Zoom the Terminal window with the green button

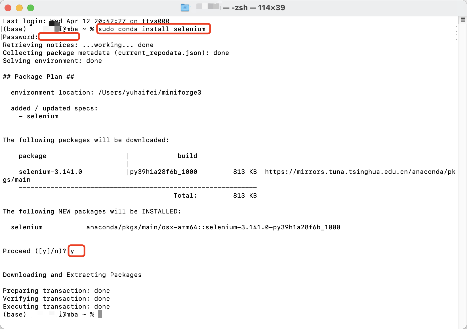click(x=31, y=8)
